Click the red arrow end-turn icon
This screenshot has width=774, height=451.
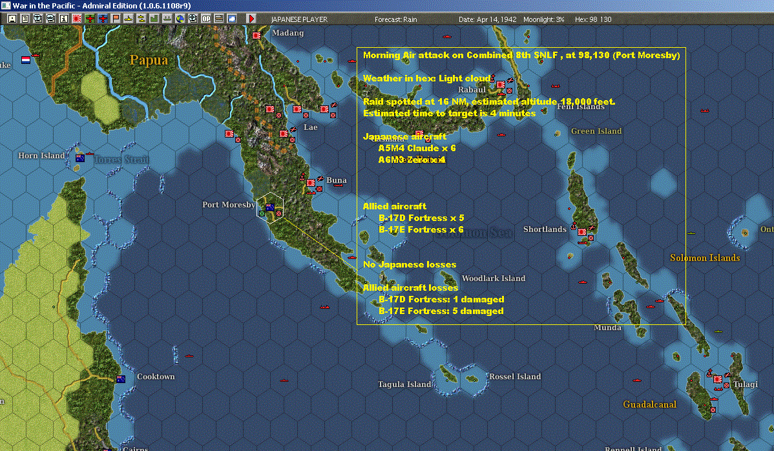click(251, 19)
